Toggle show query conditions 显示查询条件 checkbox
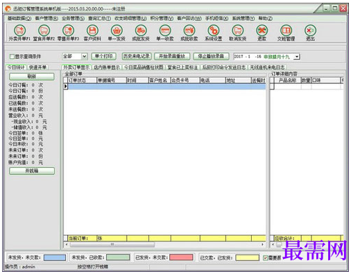Viewport: 360px width, 272px height. coord(12,56)
